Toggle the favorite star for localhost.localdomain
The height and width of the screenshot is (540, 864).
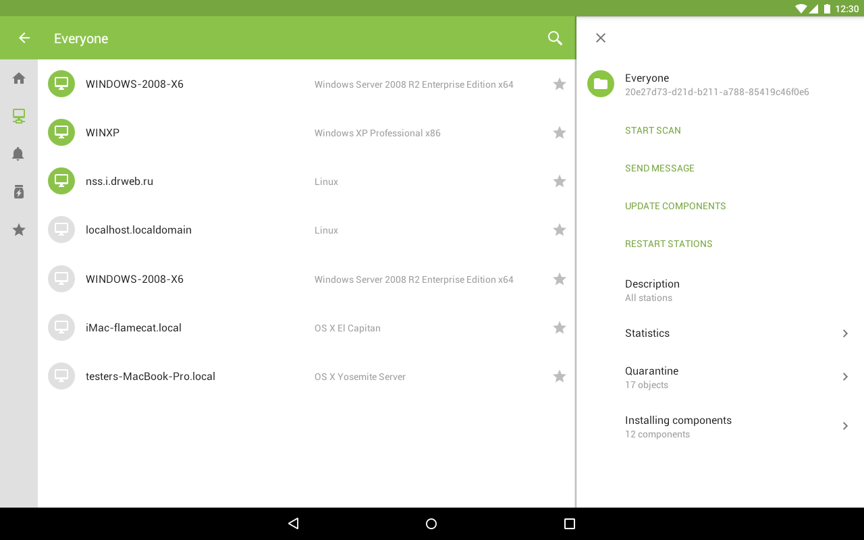[x=560, y=230]
